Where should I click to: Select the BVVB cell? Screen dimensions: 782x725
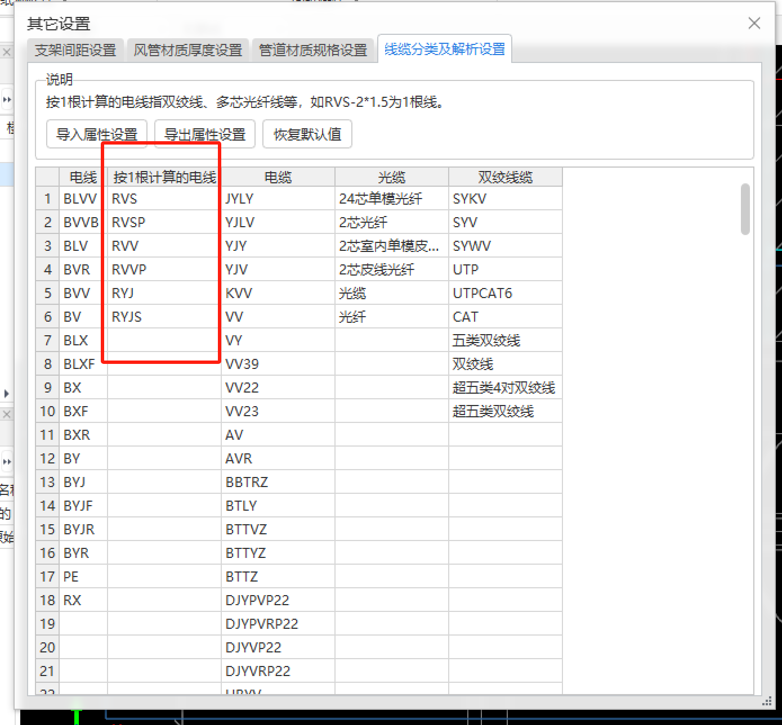tap(83, 222)
